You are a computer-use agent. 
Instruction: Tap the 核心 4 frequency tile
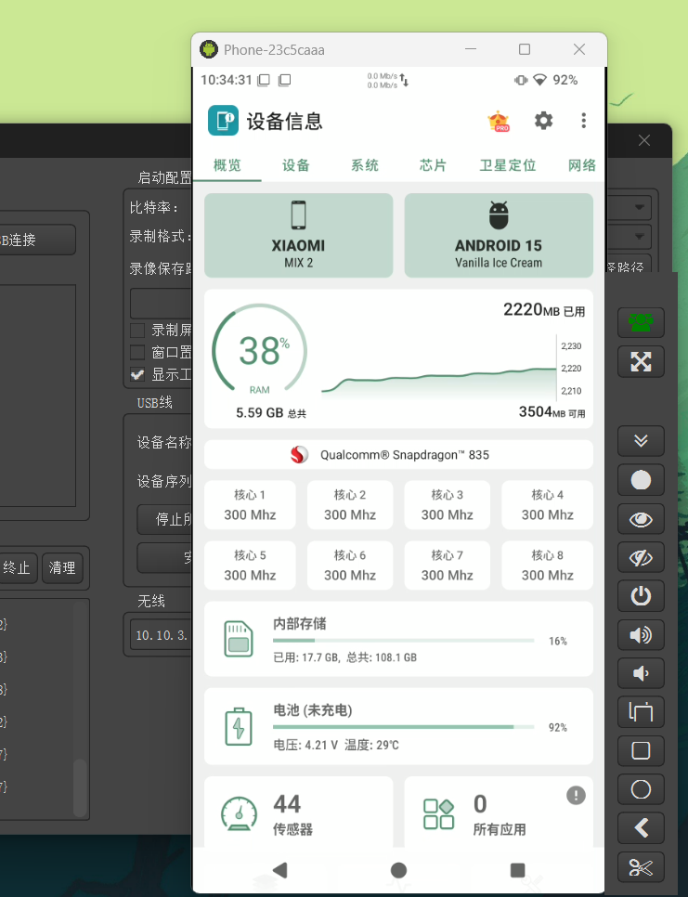(x=547, y=505)
